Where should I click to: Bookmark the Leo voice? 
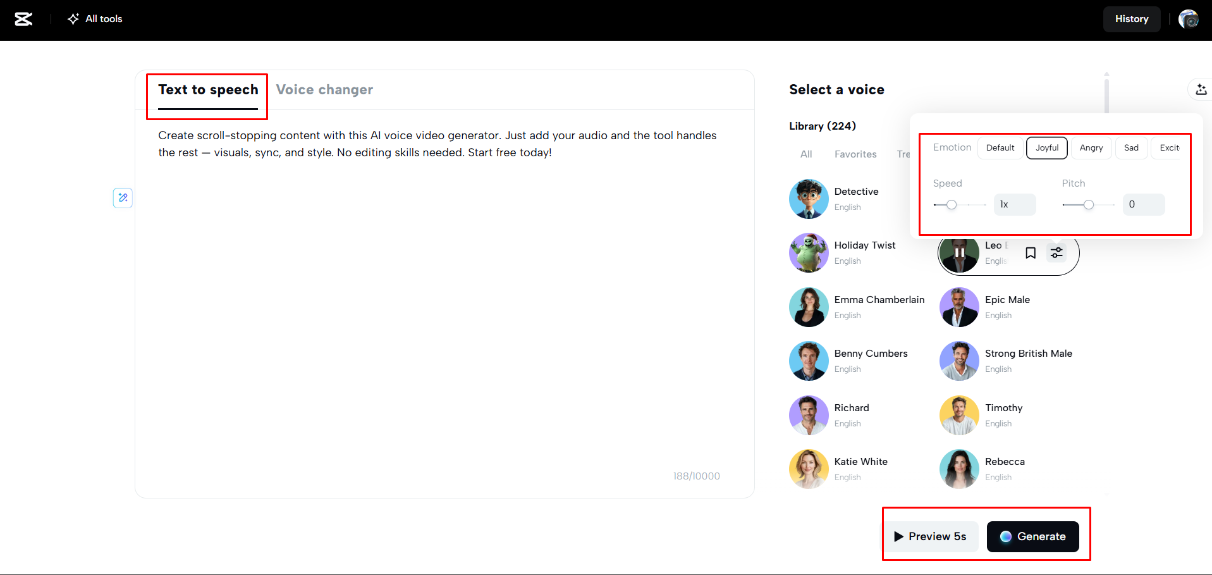click(1031, 252)
